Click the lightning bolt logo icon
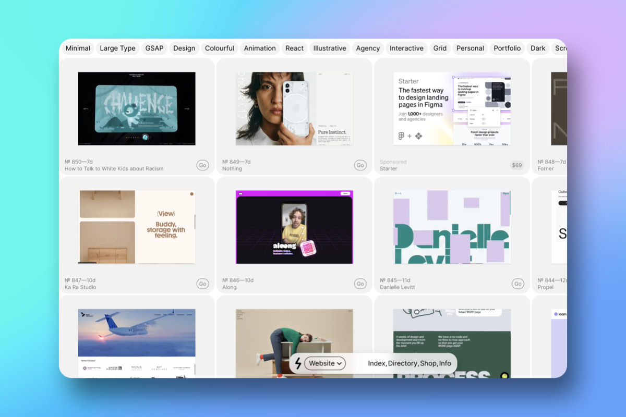The image size is (626, 417). click(298, 363)
